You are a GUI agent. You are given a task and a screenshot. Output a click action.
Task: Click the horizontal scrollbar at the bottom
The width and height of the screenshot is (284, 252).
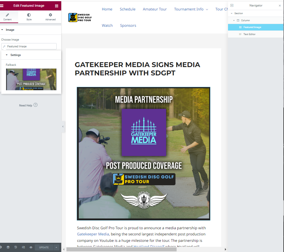pyautogui.click(x=121, y=249)
